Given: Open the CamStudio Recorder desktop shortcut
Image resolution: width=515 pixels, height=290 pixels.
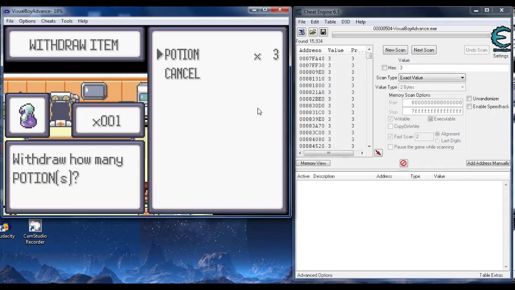Looking at the screenshot, I should [35, 232].
